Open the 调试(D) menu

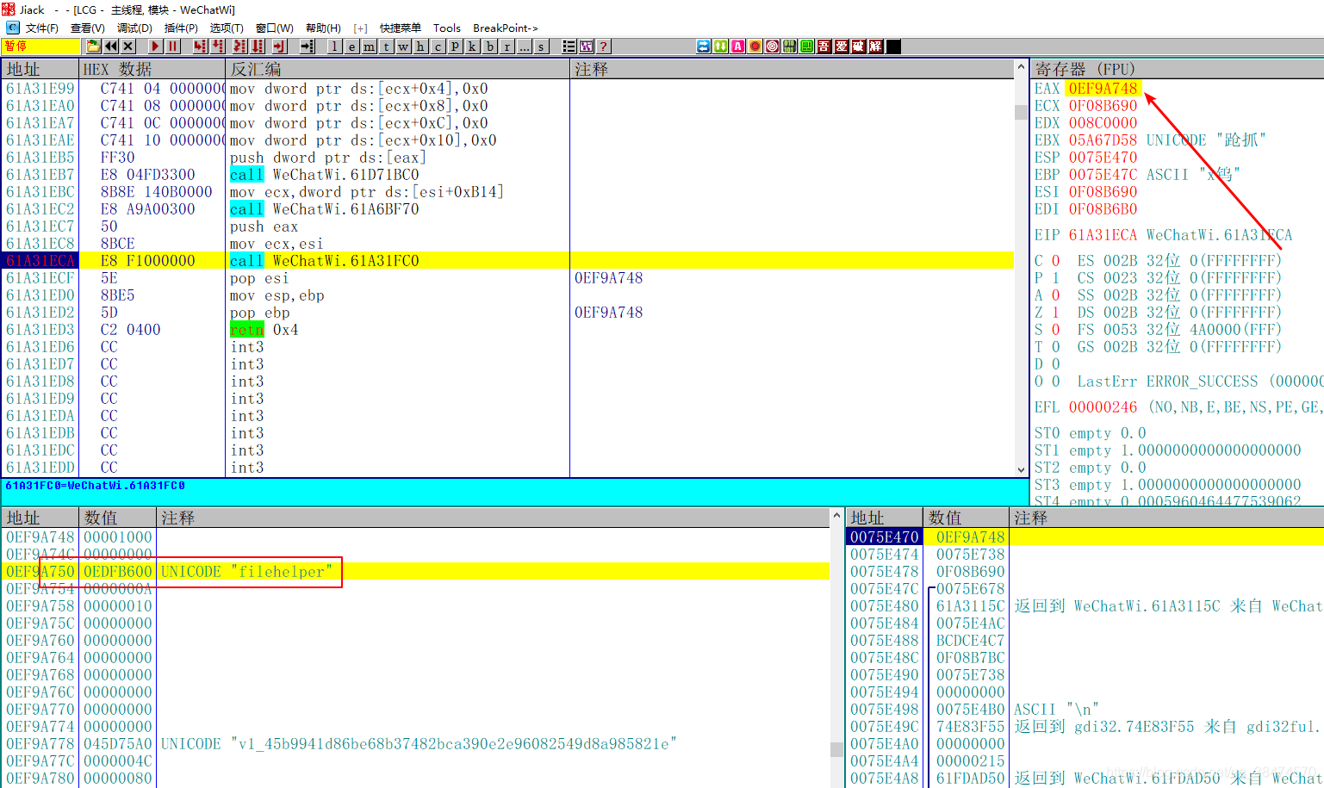(x=134, y=28)
